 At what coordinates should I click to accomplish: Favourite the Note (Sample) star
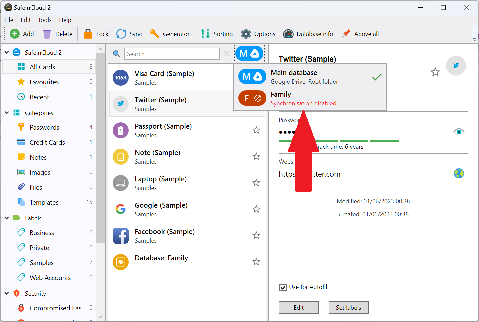tap(256, 156)
